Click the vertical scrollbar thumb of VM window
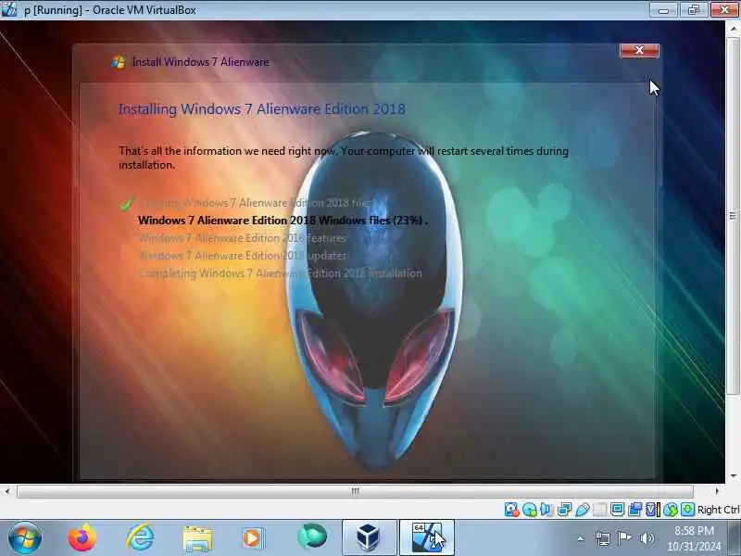The image size is (741, 556). click(733, 215)
